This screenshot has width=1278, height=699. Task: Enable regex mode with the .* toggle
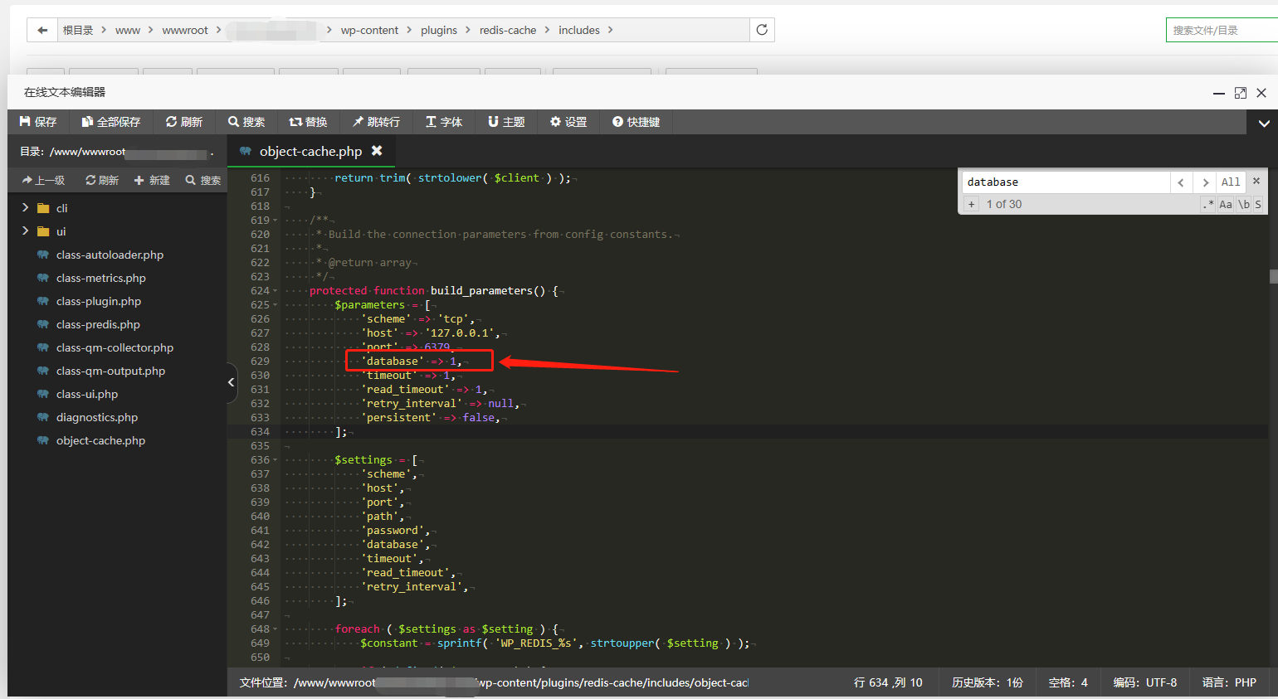[x=1208, y=204]
